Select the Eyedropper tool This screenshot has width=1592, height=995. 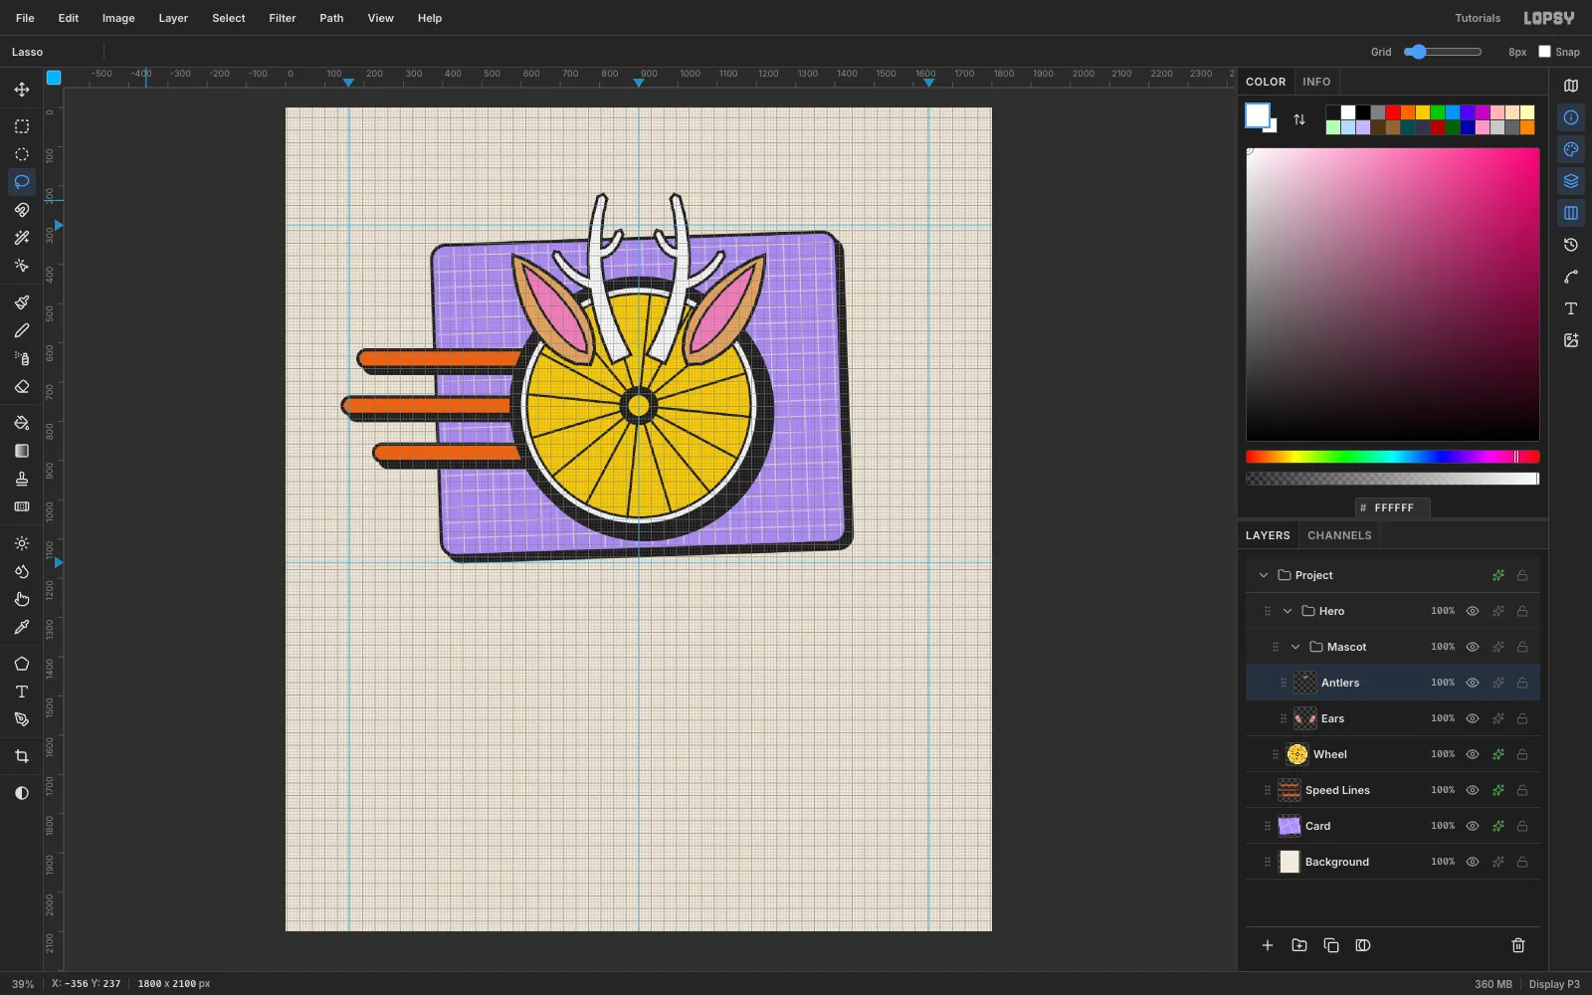tap(22, 627)
